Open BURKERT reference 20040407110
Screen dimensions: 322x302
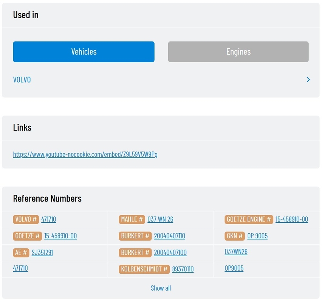point(169,236)
